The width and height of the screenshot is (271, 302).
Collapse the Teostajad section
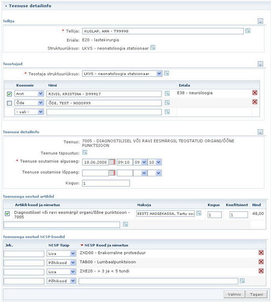(261, 64)
